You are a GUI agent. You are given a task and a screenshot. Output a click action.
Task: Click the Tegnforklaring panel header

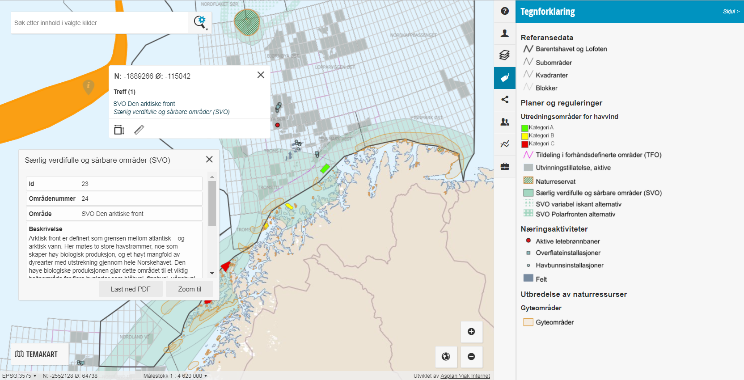(630, 12)
